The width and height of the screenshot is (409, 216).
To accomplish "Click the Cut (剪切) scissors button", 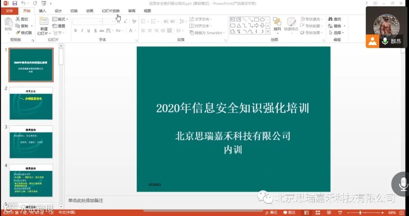I will click(22, 19).
